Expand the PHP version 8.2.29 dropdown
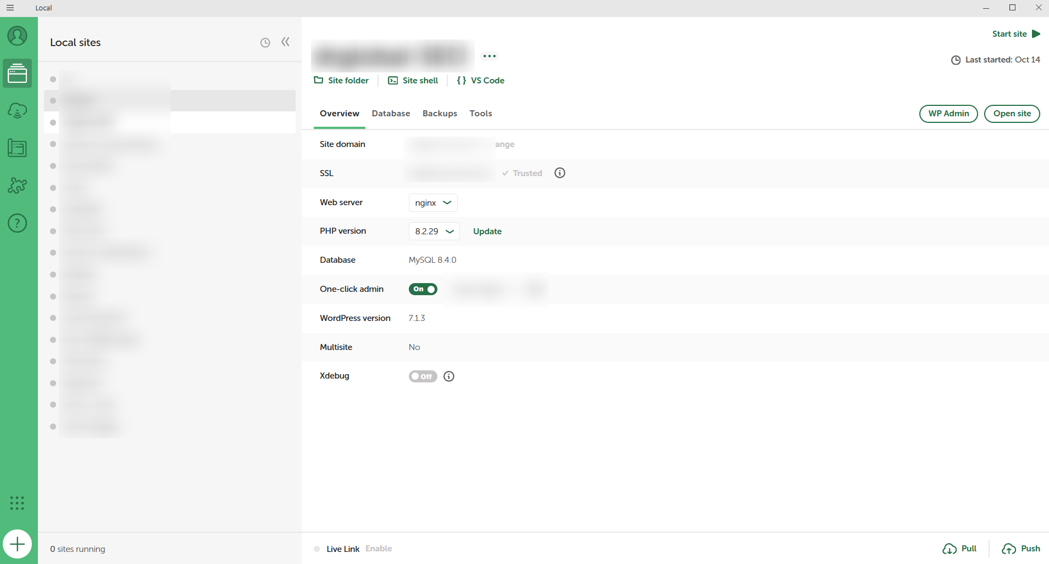The width and height of the screenshot is (1049, 564). [x=434, y=232]
